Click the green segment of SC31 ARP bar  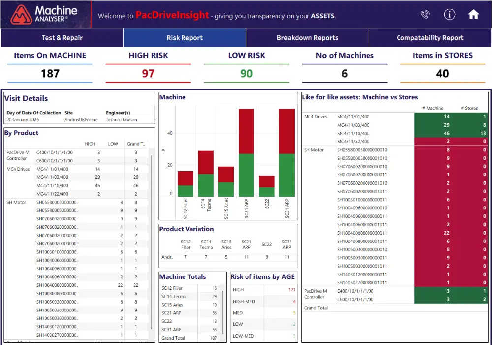point(287,175)
